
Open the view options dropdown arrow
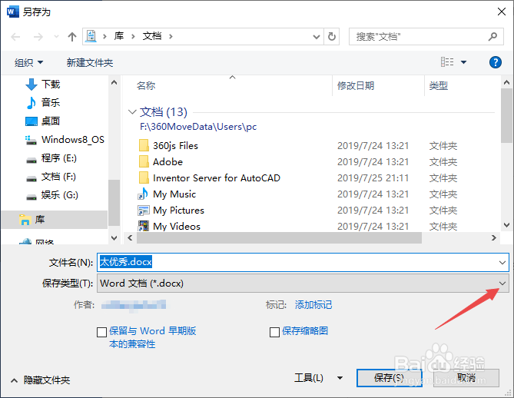(x=464, y=62)
